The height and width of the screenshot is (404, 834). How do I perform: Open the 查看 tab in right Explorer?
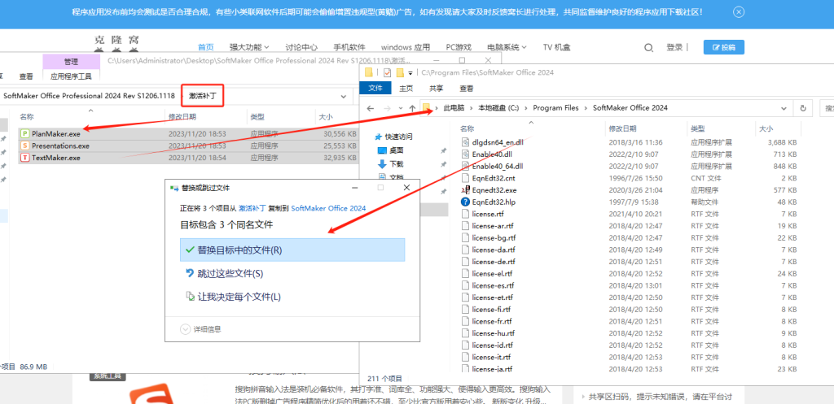tap(467, 88)
